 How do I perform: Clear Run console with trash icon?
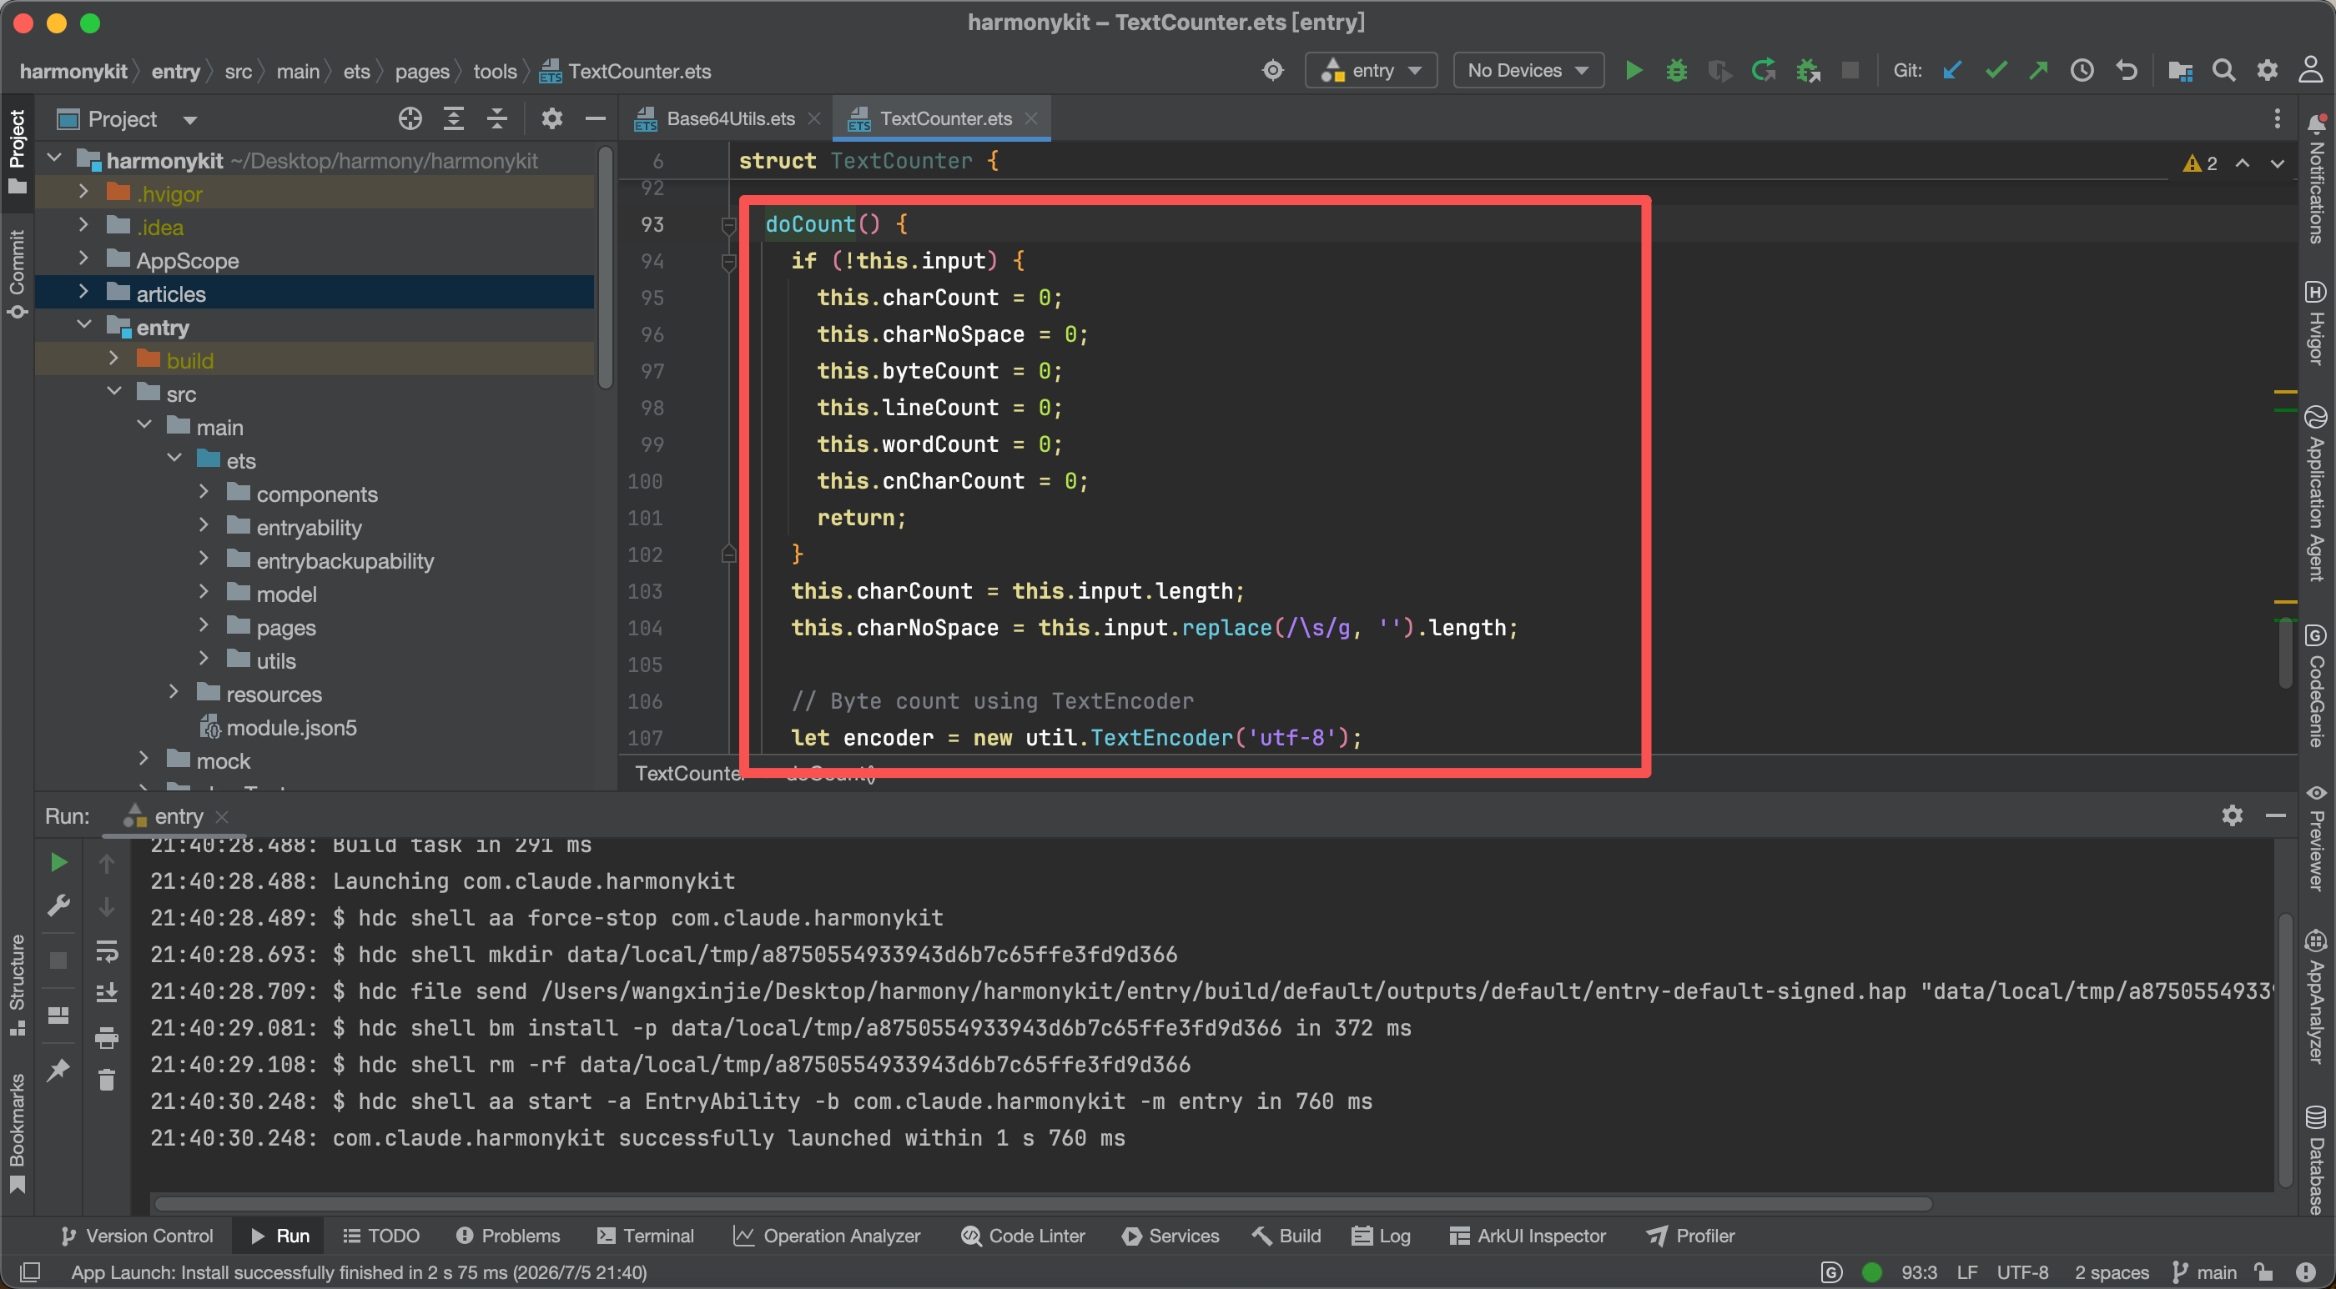[x=106, y=1080]
